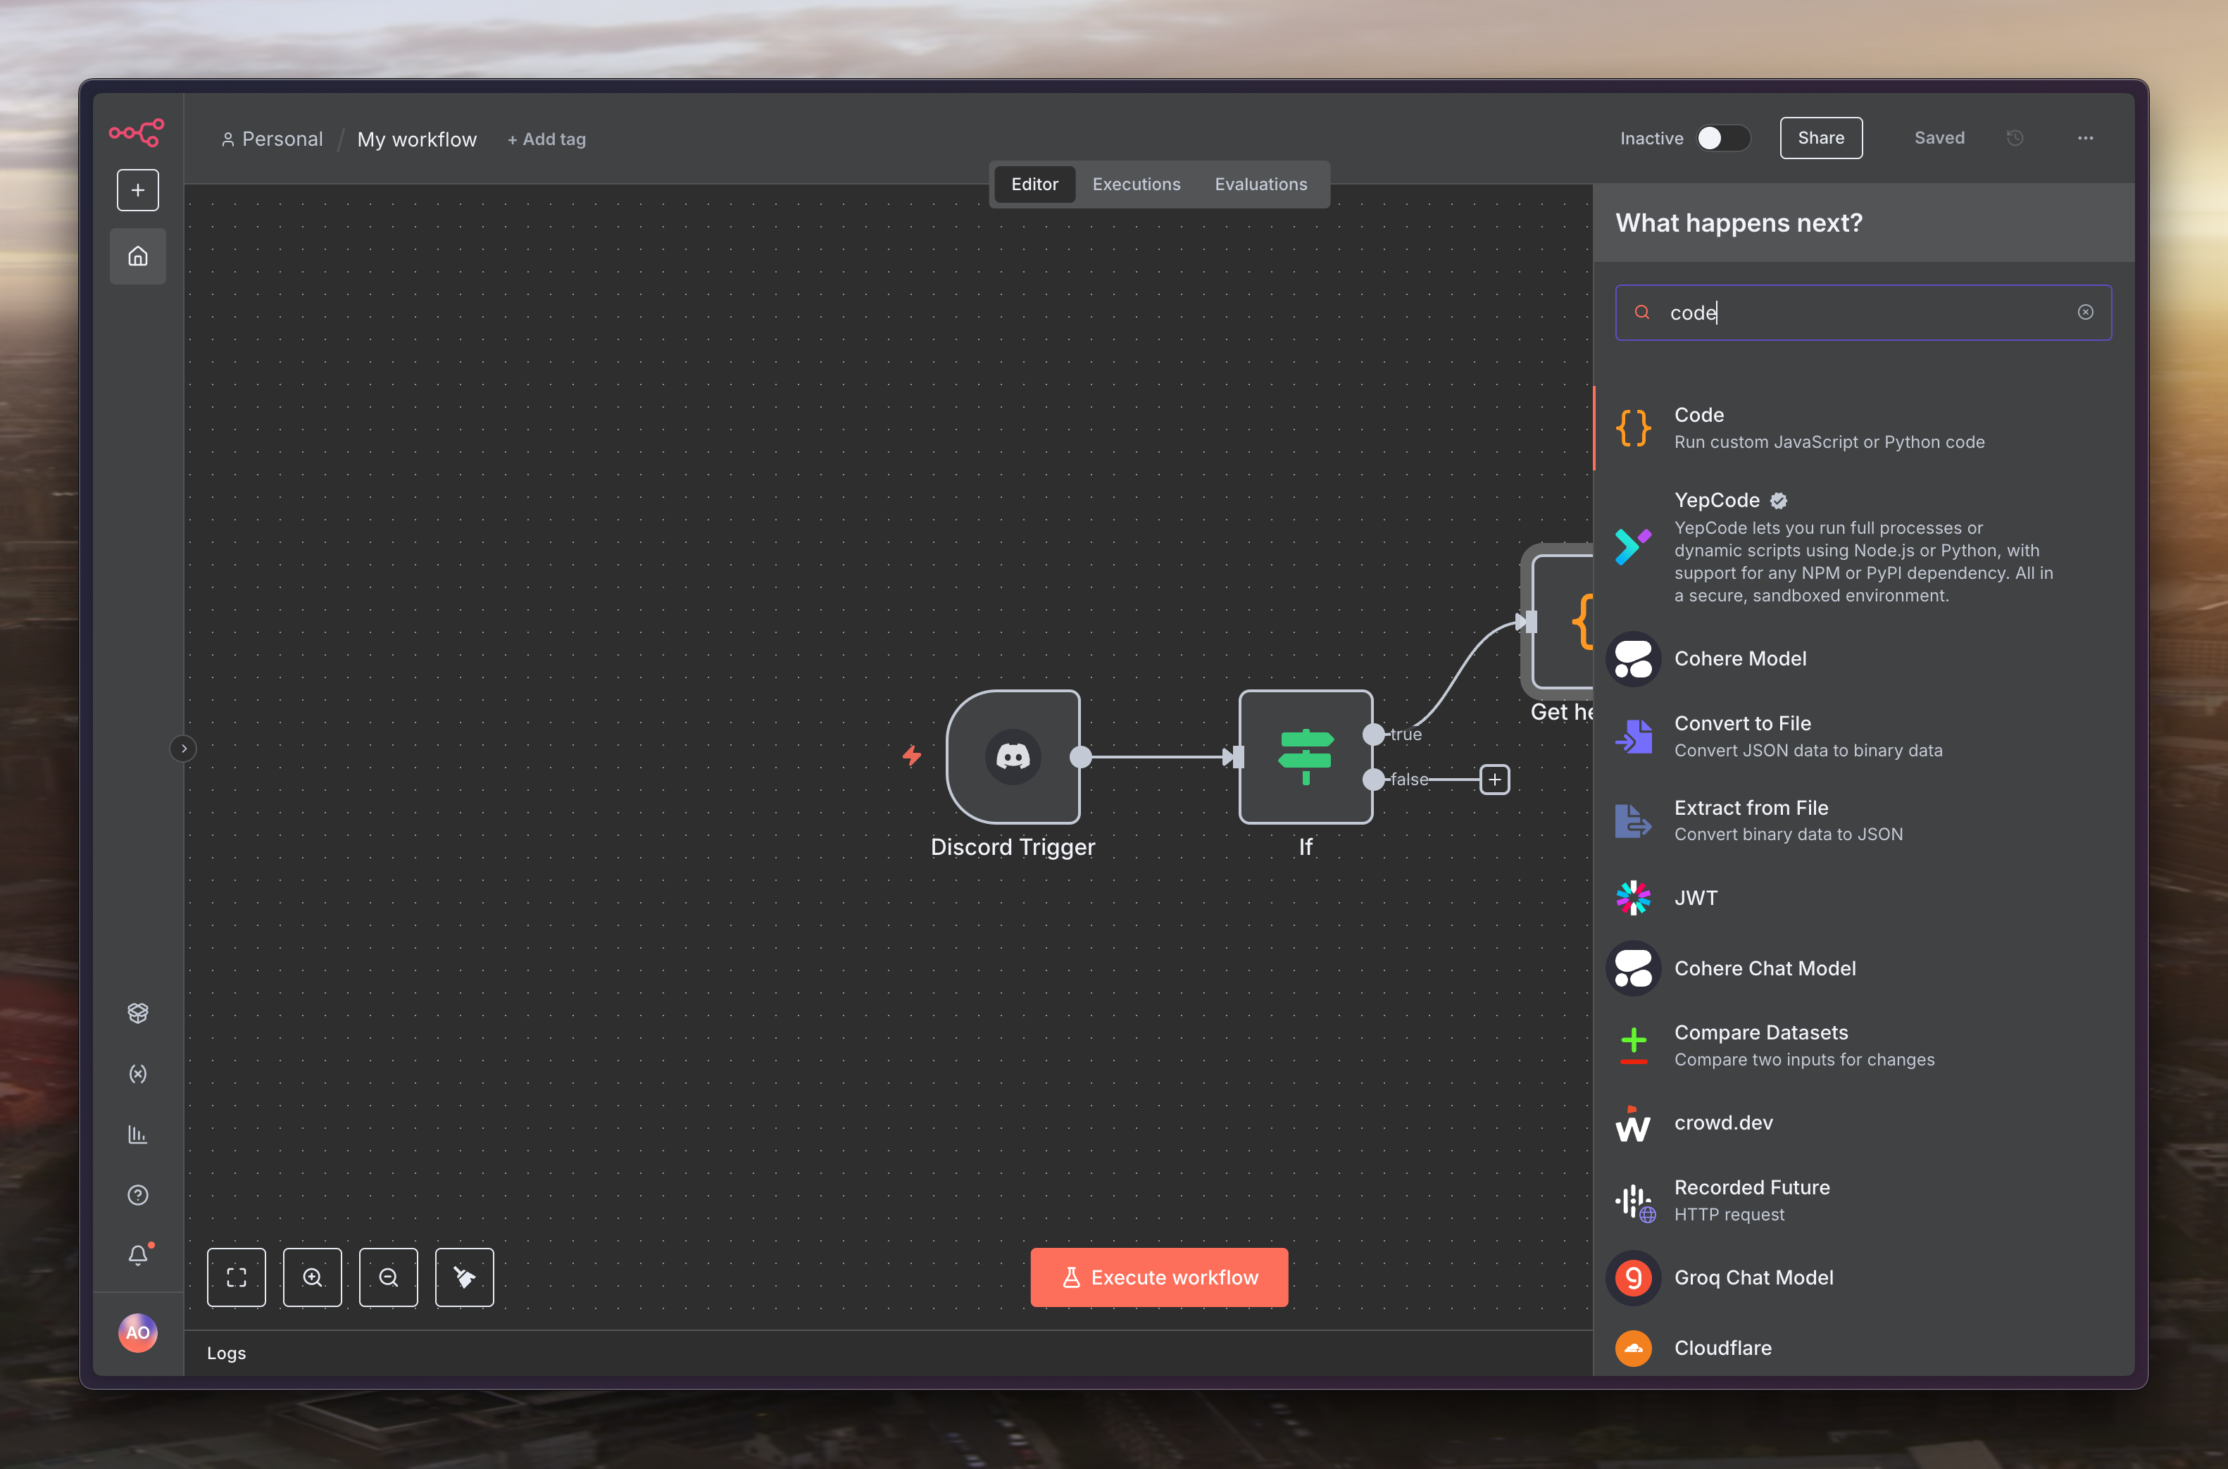
Task: Click the plus add button in sidebar
Action: pyautogui.click(x=138, y=190)
